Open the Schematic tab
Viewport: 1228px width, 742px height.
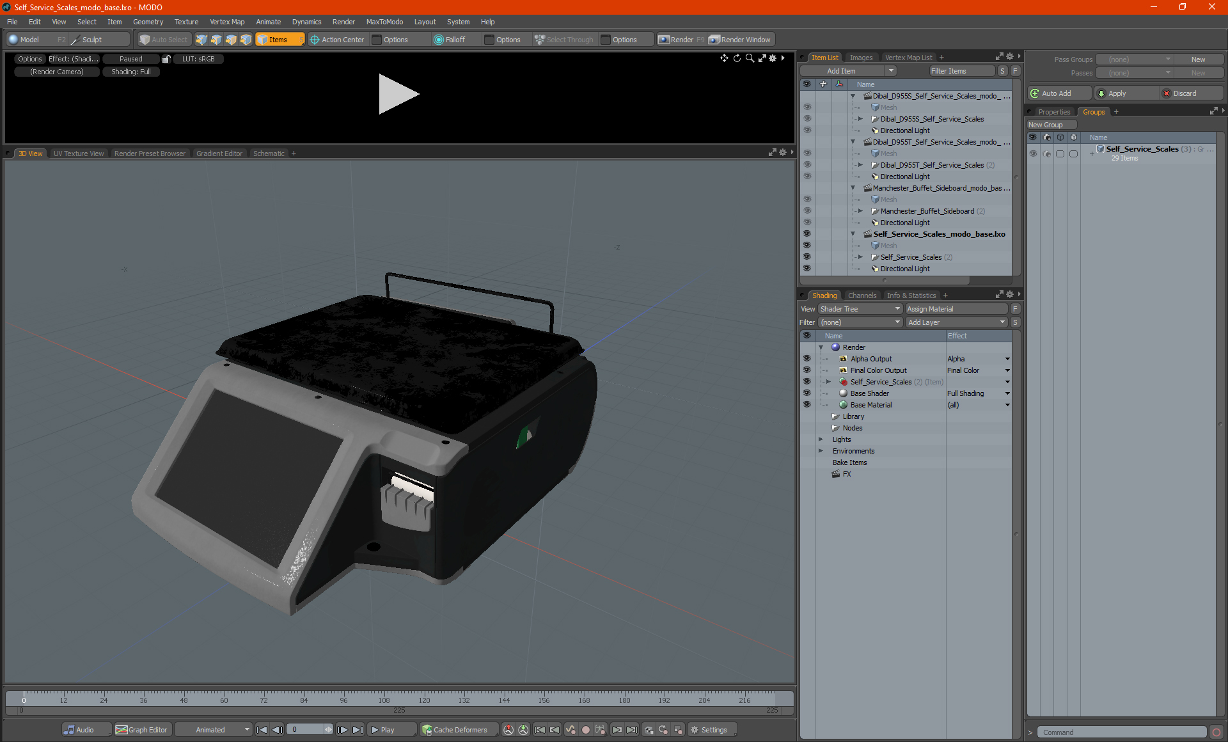[x=269, y=154]
